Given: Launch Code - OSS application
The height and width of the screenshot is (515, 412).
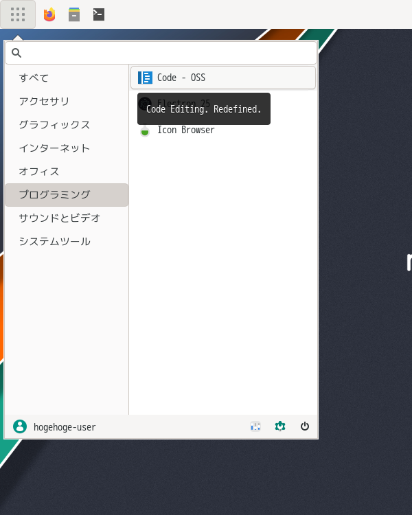Looking at the screenshot, I should click(x=223, y=78).
